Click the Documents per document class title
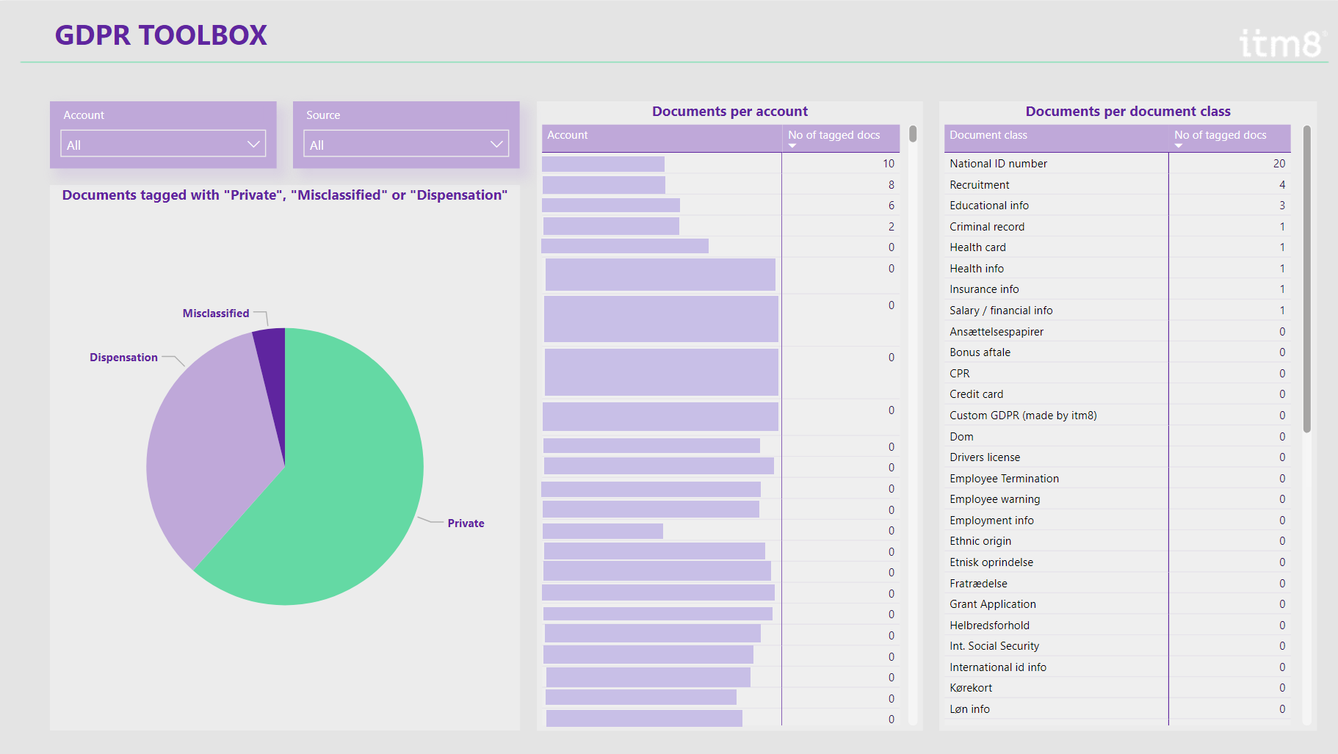 (1128, 112)
